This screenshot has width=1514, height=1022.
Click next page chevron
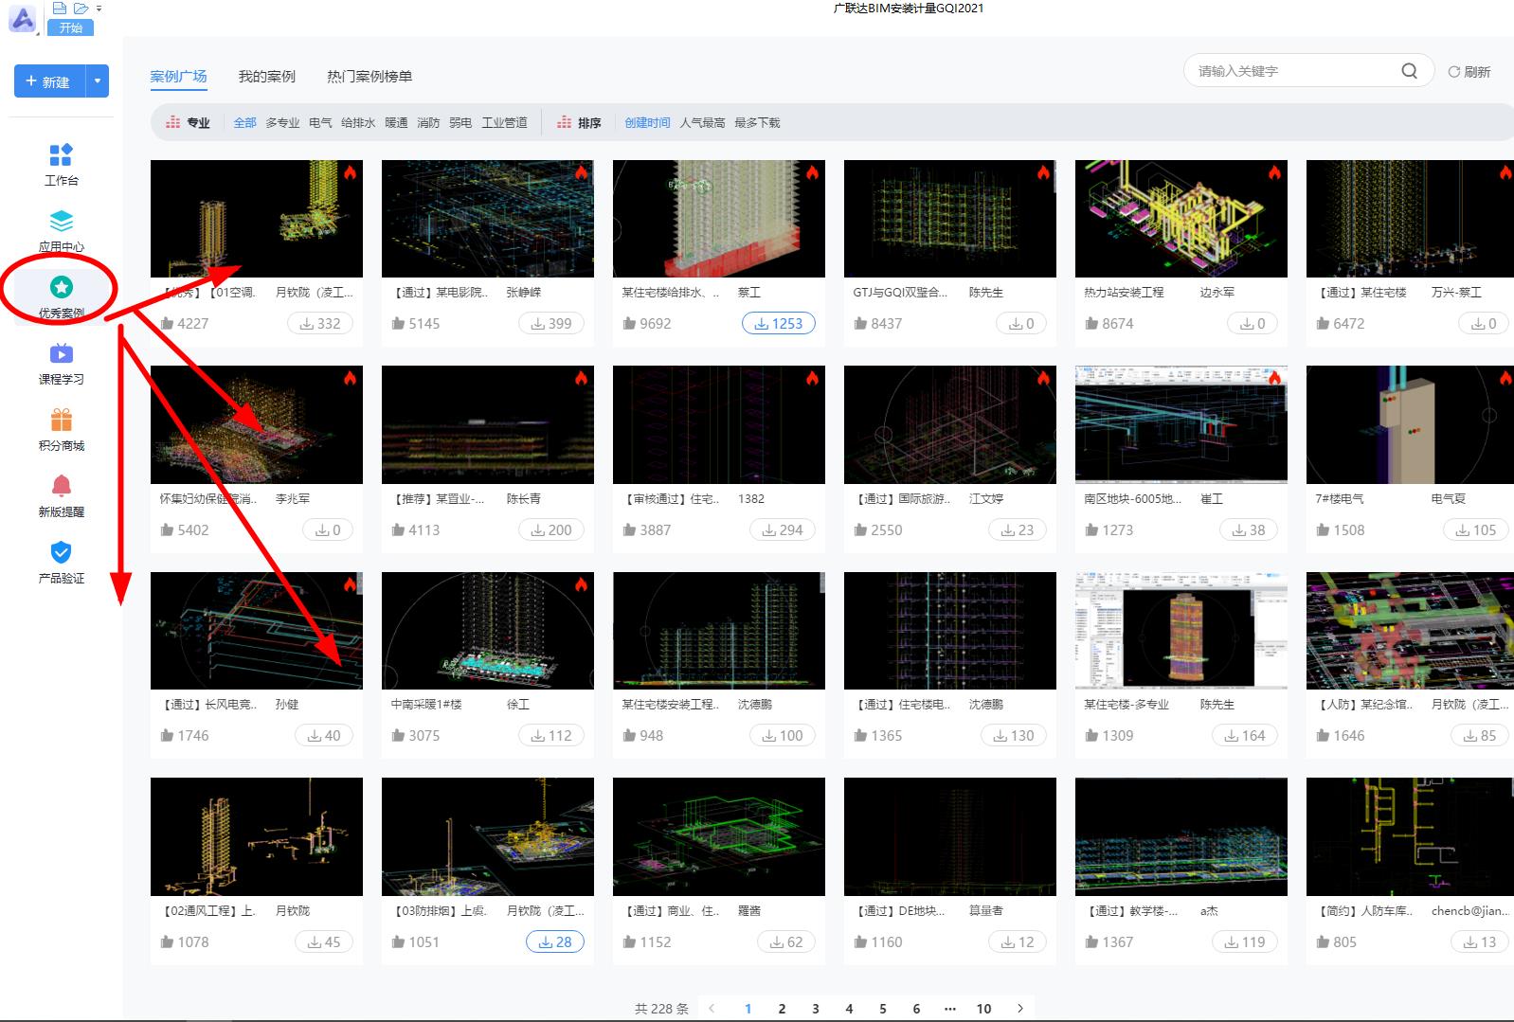(x=1019, y=1009)
